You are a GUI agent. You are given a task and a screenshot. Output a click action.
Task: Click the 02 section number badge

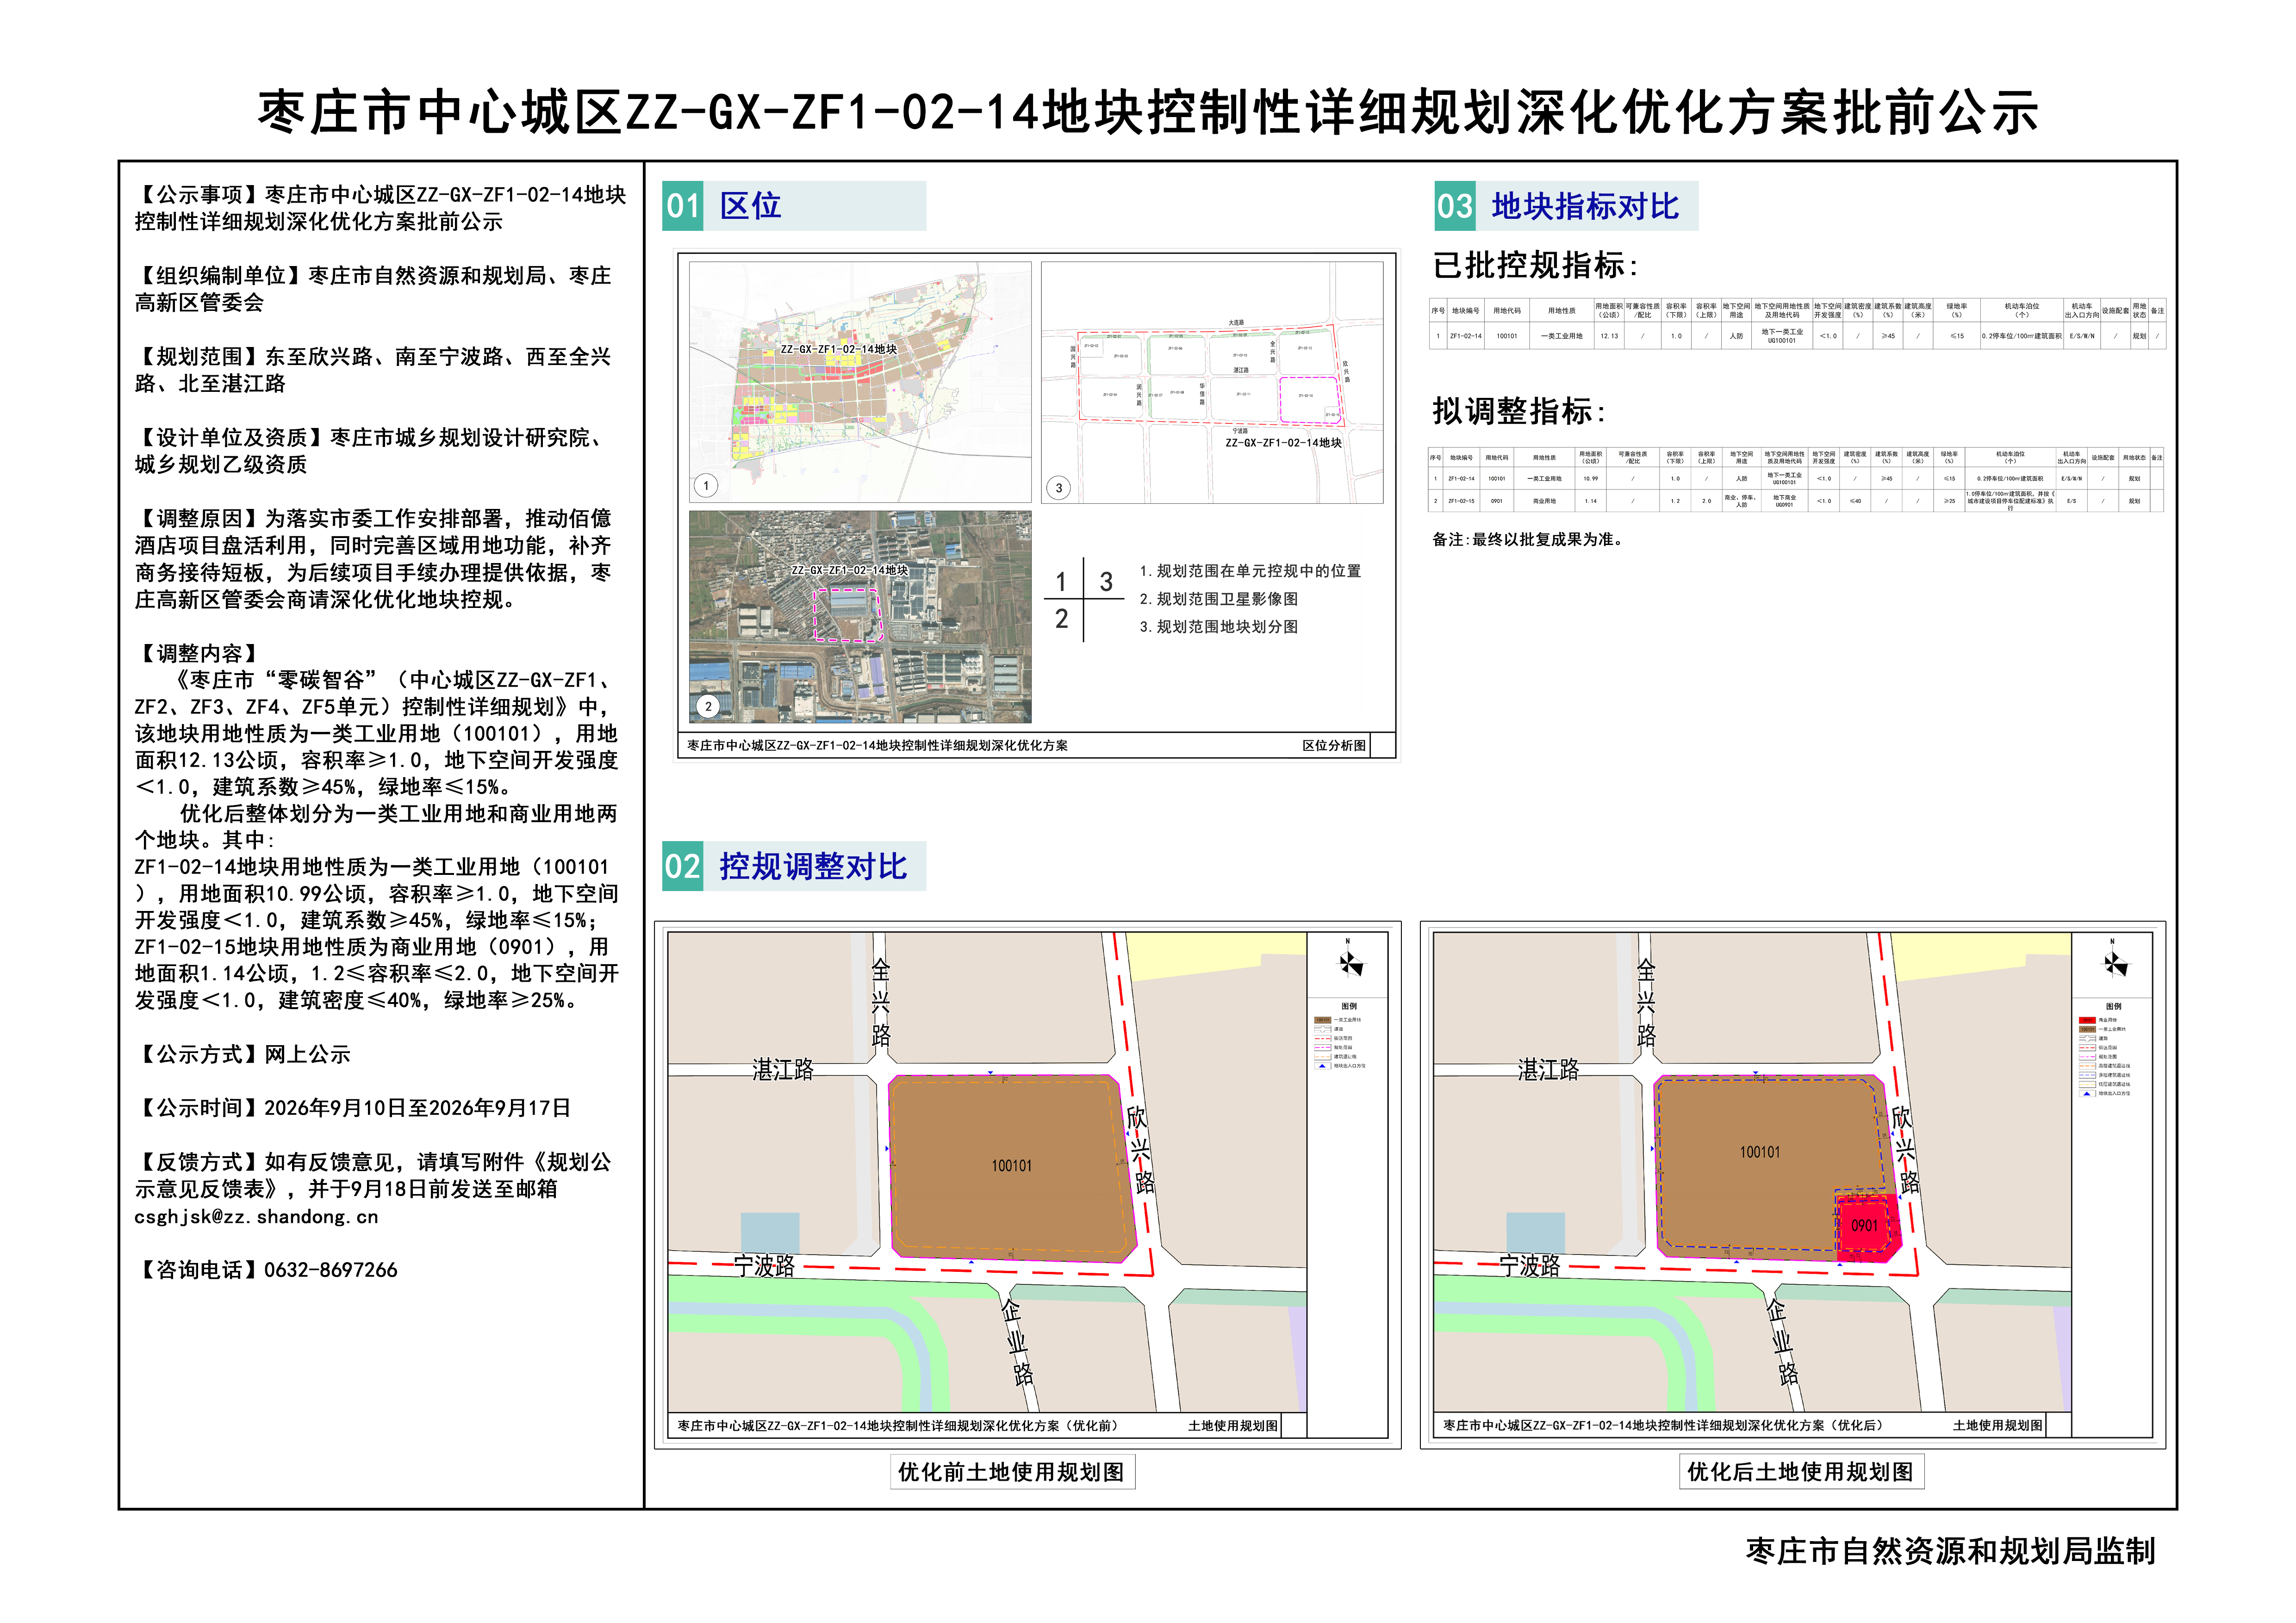683,866
